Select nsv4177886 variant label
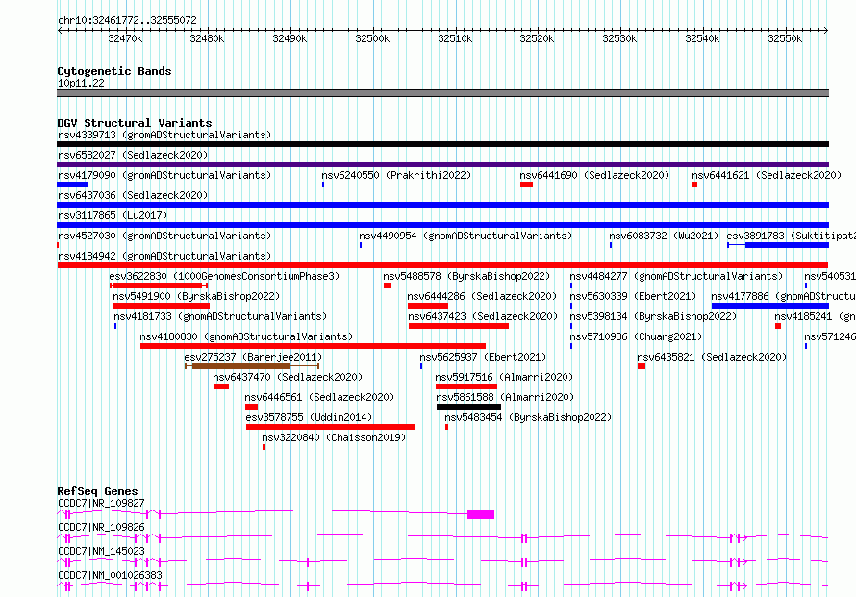Image resolution: width=856 pixels, height=597 pixels. point(783,296)
